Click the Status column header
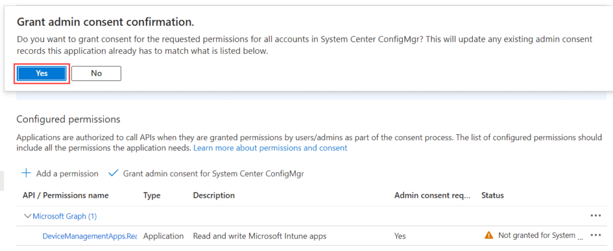 492,195
